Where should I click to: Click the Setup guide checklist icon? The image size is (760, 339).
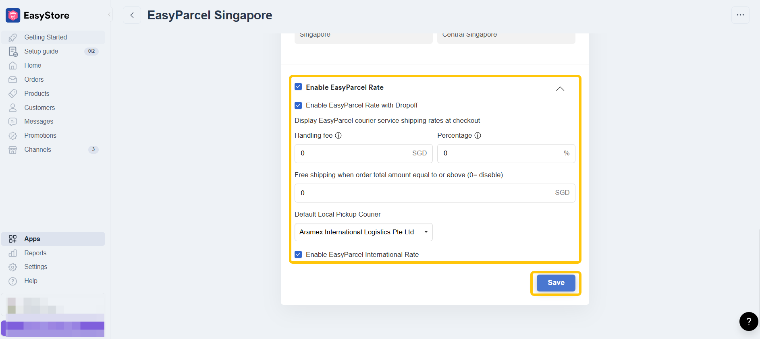[x=13, y=52]
